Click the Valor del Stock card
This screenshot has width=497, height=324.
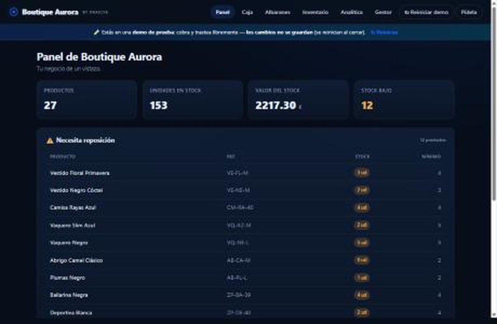[x=298, y=99]
